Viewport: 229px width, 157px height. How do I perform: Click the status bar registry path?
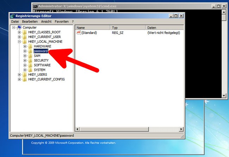pyautogui.click(x=42, y=136)
